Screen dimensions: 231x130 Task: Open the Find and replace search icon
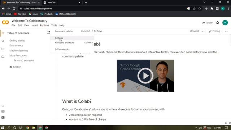click(x=3, y=41)
